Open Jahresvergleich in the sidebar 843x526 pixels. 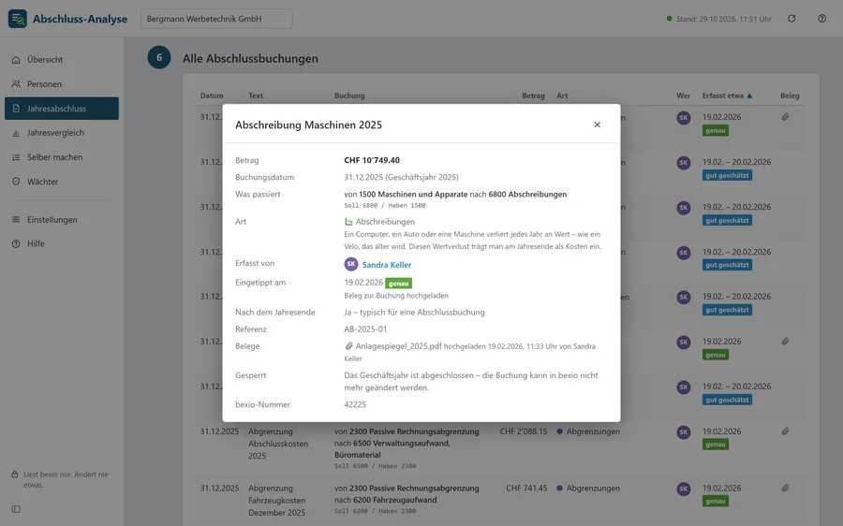(62, 133)
